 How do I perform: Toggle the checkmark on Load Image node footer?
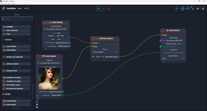pyautogui.click(x=49, y=98)
